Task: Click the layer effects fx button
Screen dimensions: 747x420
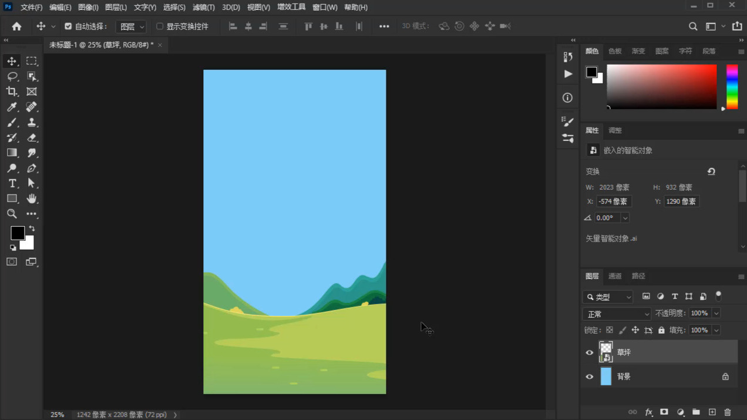Action: (649, 412)
